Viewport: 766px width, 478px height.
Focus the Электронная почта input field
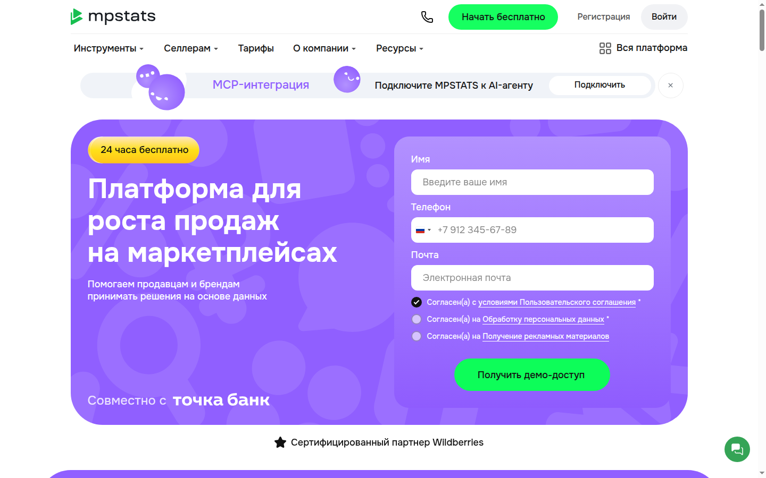coord(532,278)
